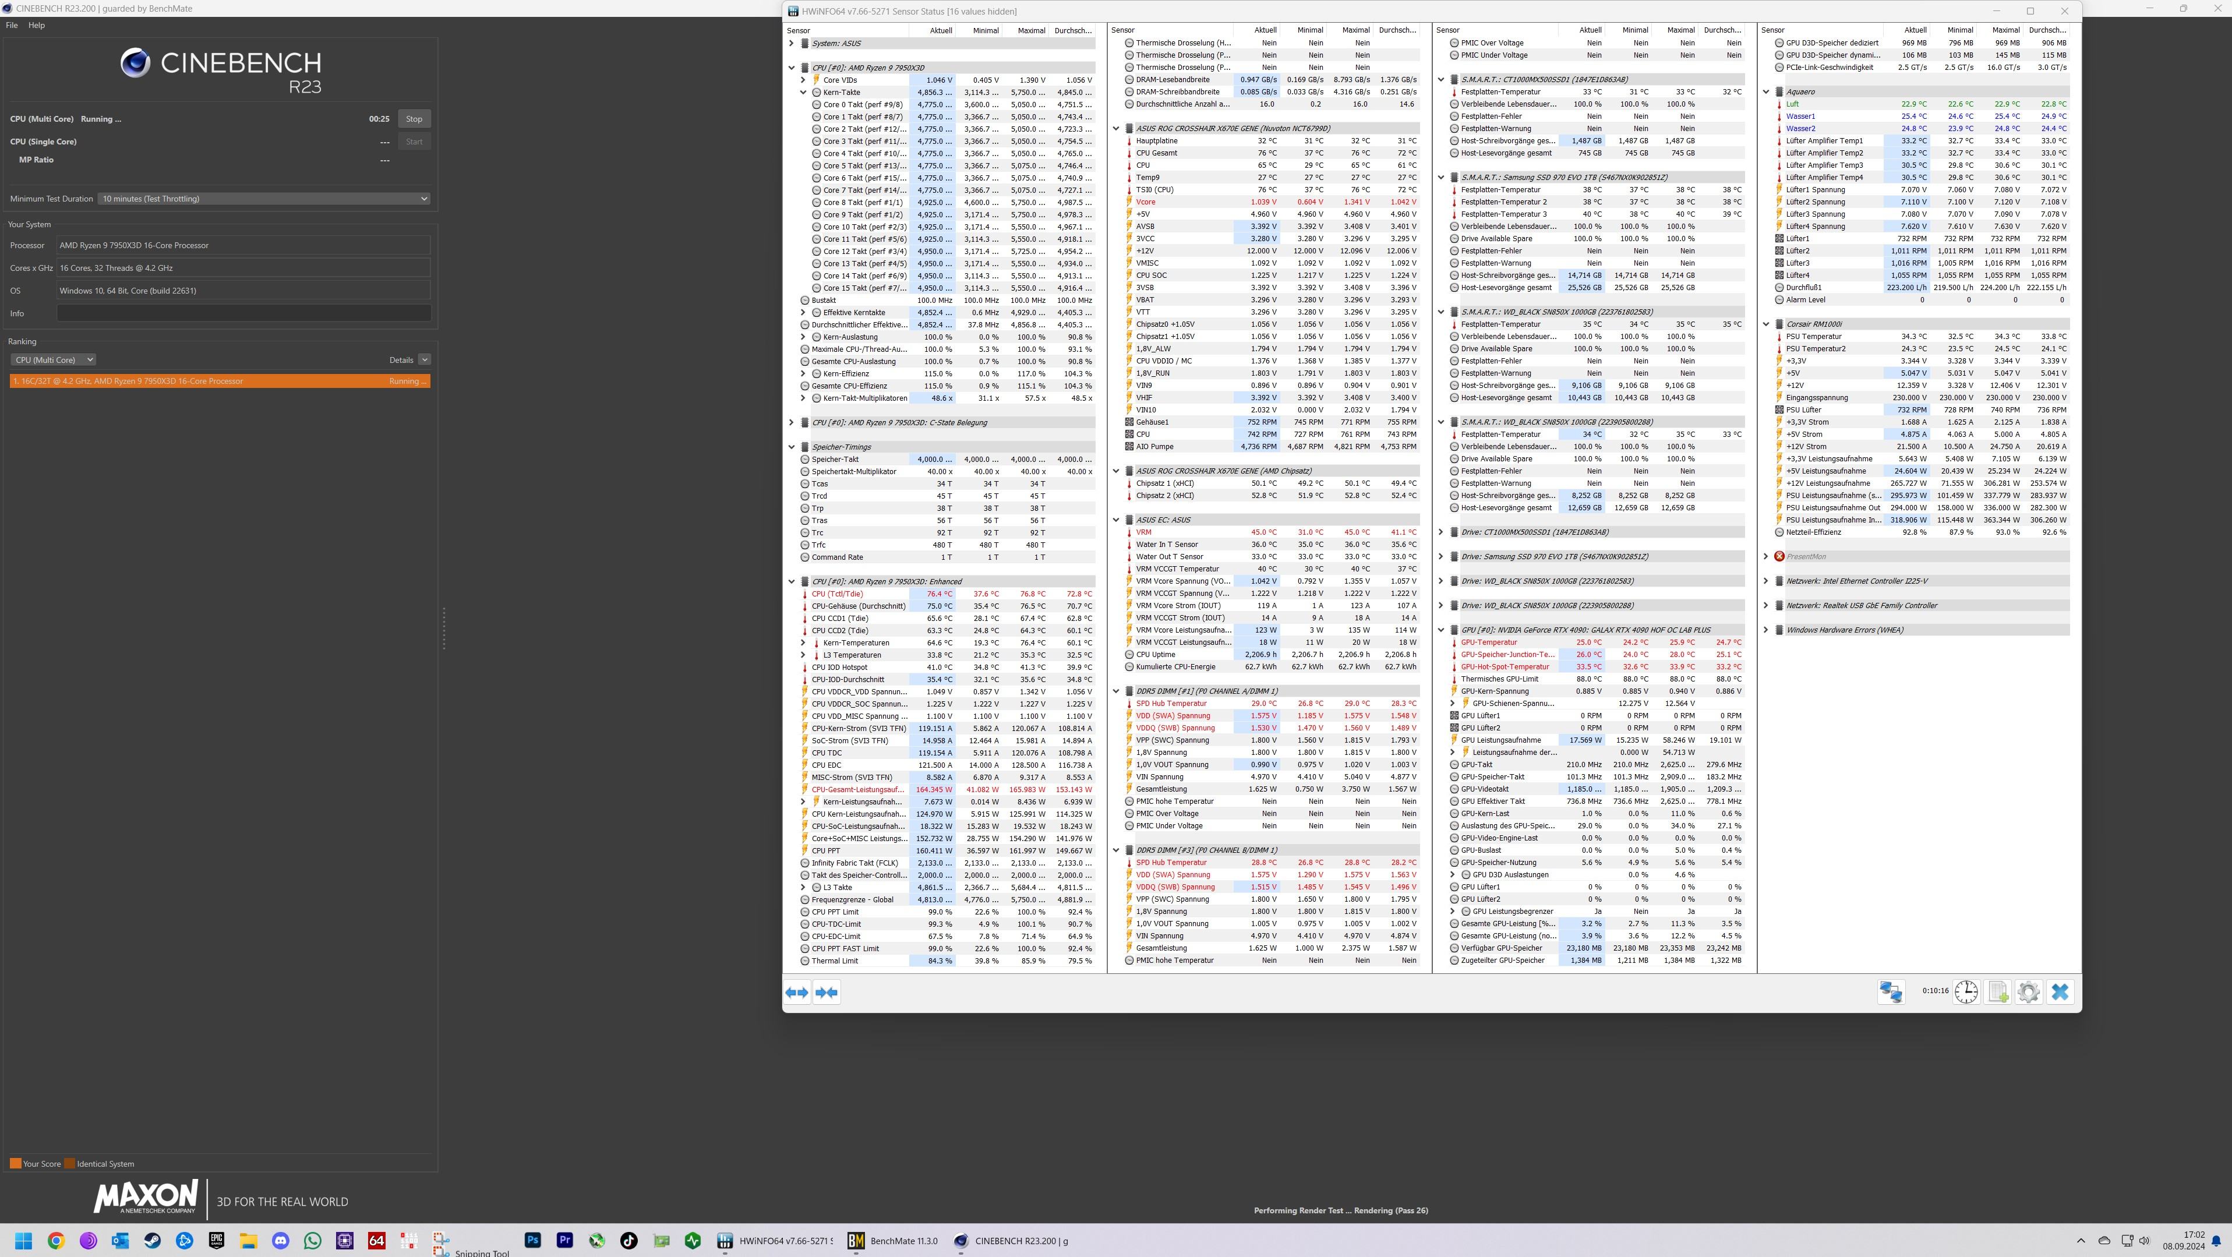The height and width of the screenshot is (1257, 2232).
Task: Click the network monitors remote icon
Action: [x=1891, y=992]
